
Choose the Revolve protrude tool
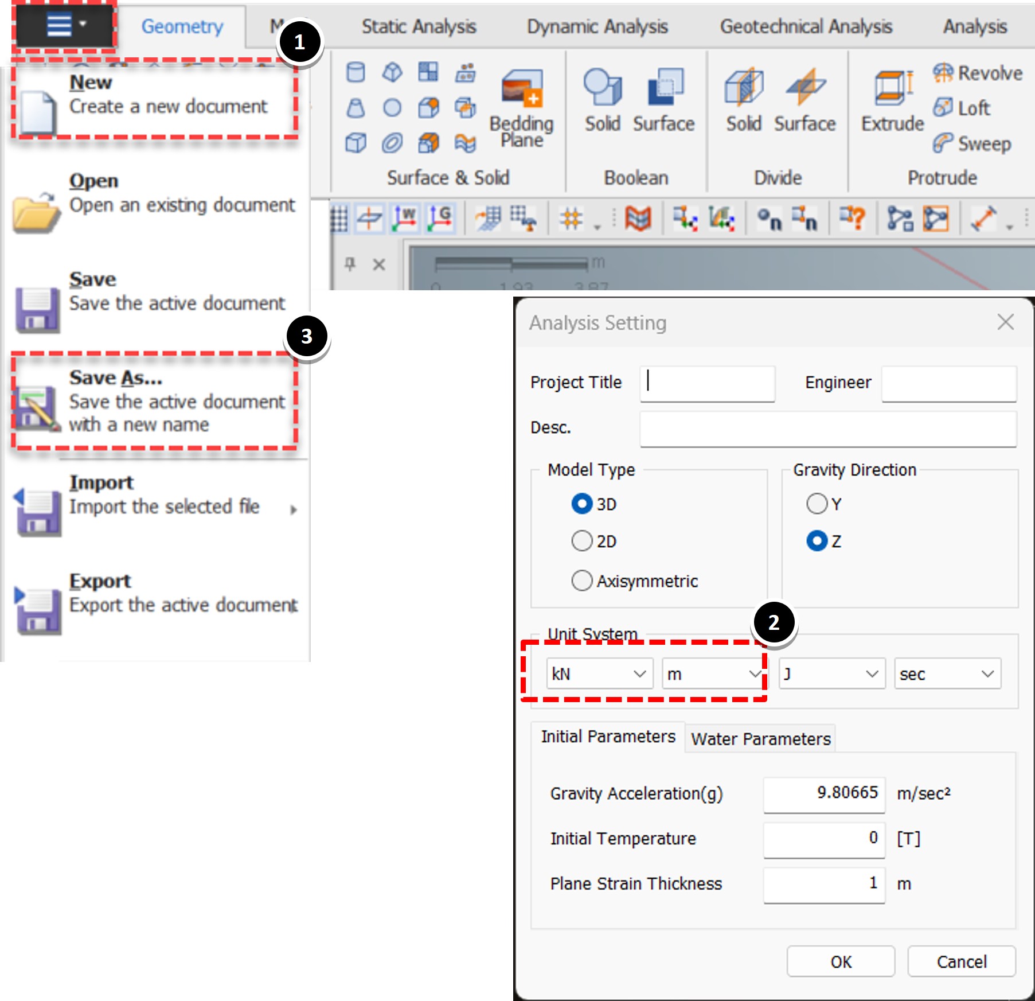(978, 73)
